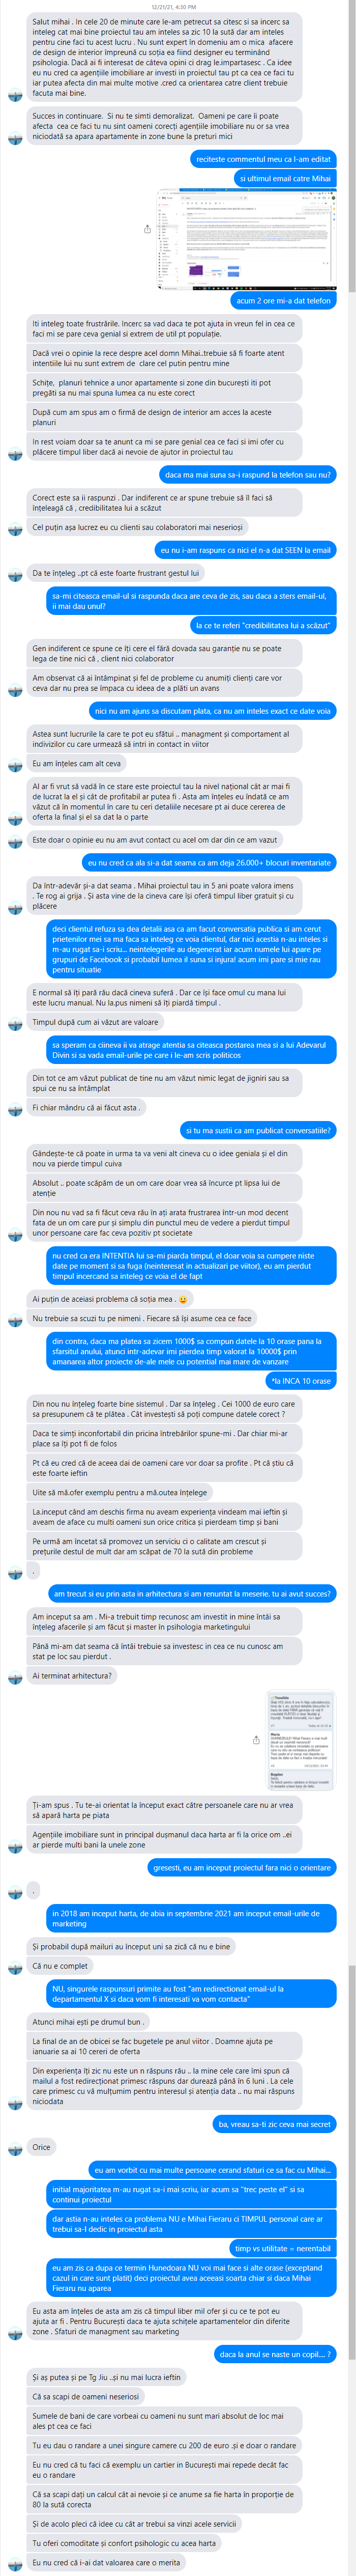Click the forward icon beside the email screenshot
The height and width of the screenshot is (2576, 356).
148,229
